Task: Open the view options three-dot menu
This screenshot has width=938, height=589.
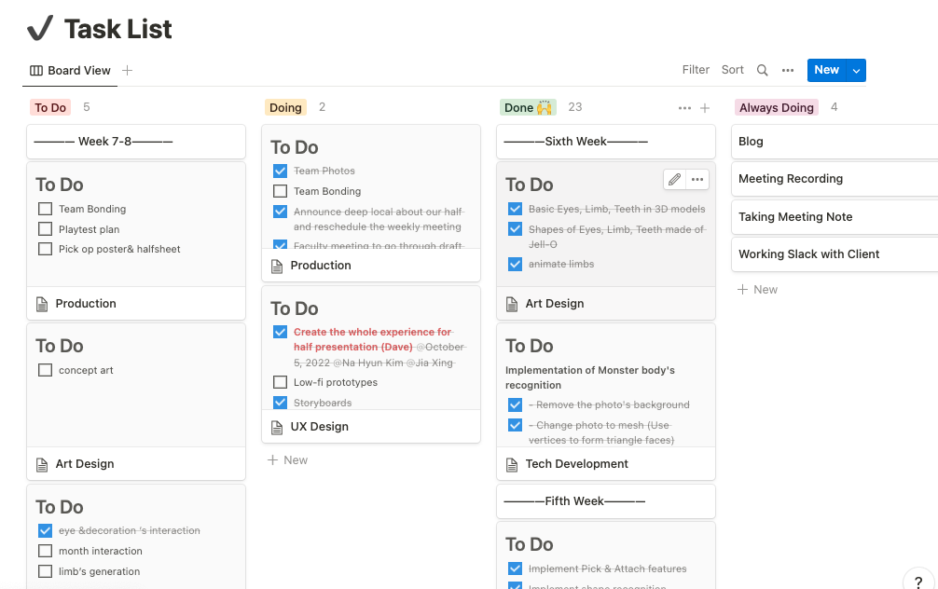Action: point(788,70)
